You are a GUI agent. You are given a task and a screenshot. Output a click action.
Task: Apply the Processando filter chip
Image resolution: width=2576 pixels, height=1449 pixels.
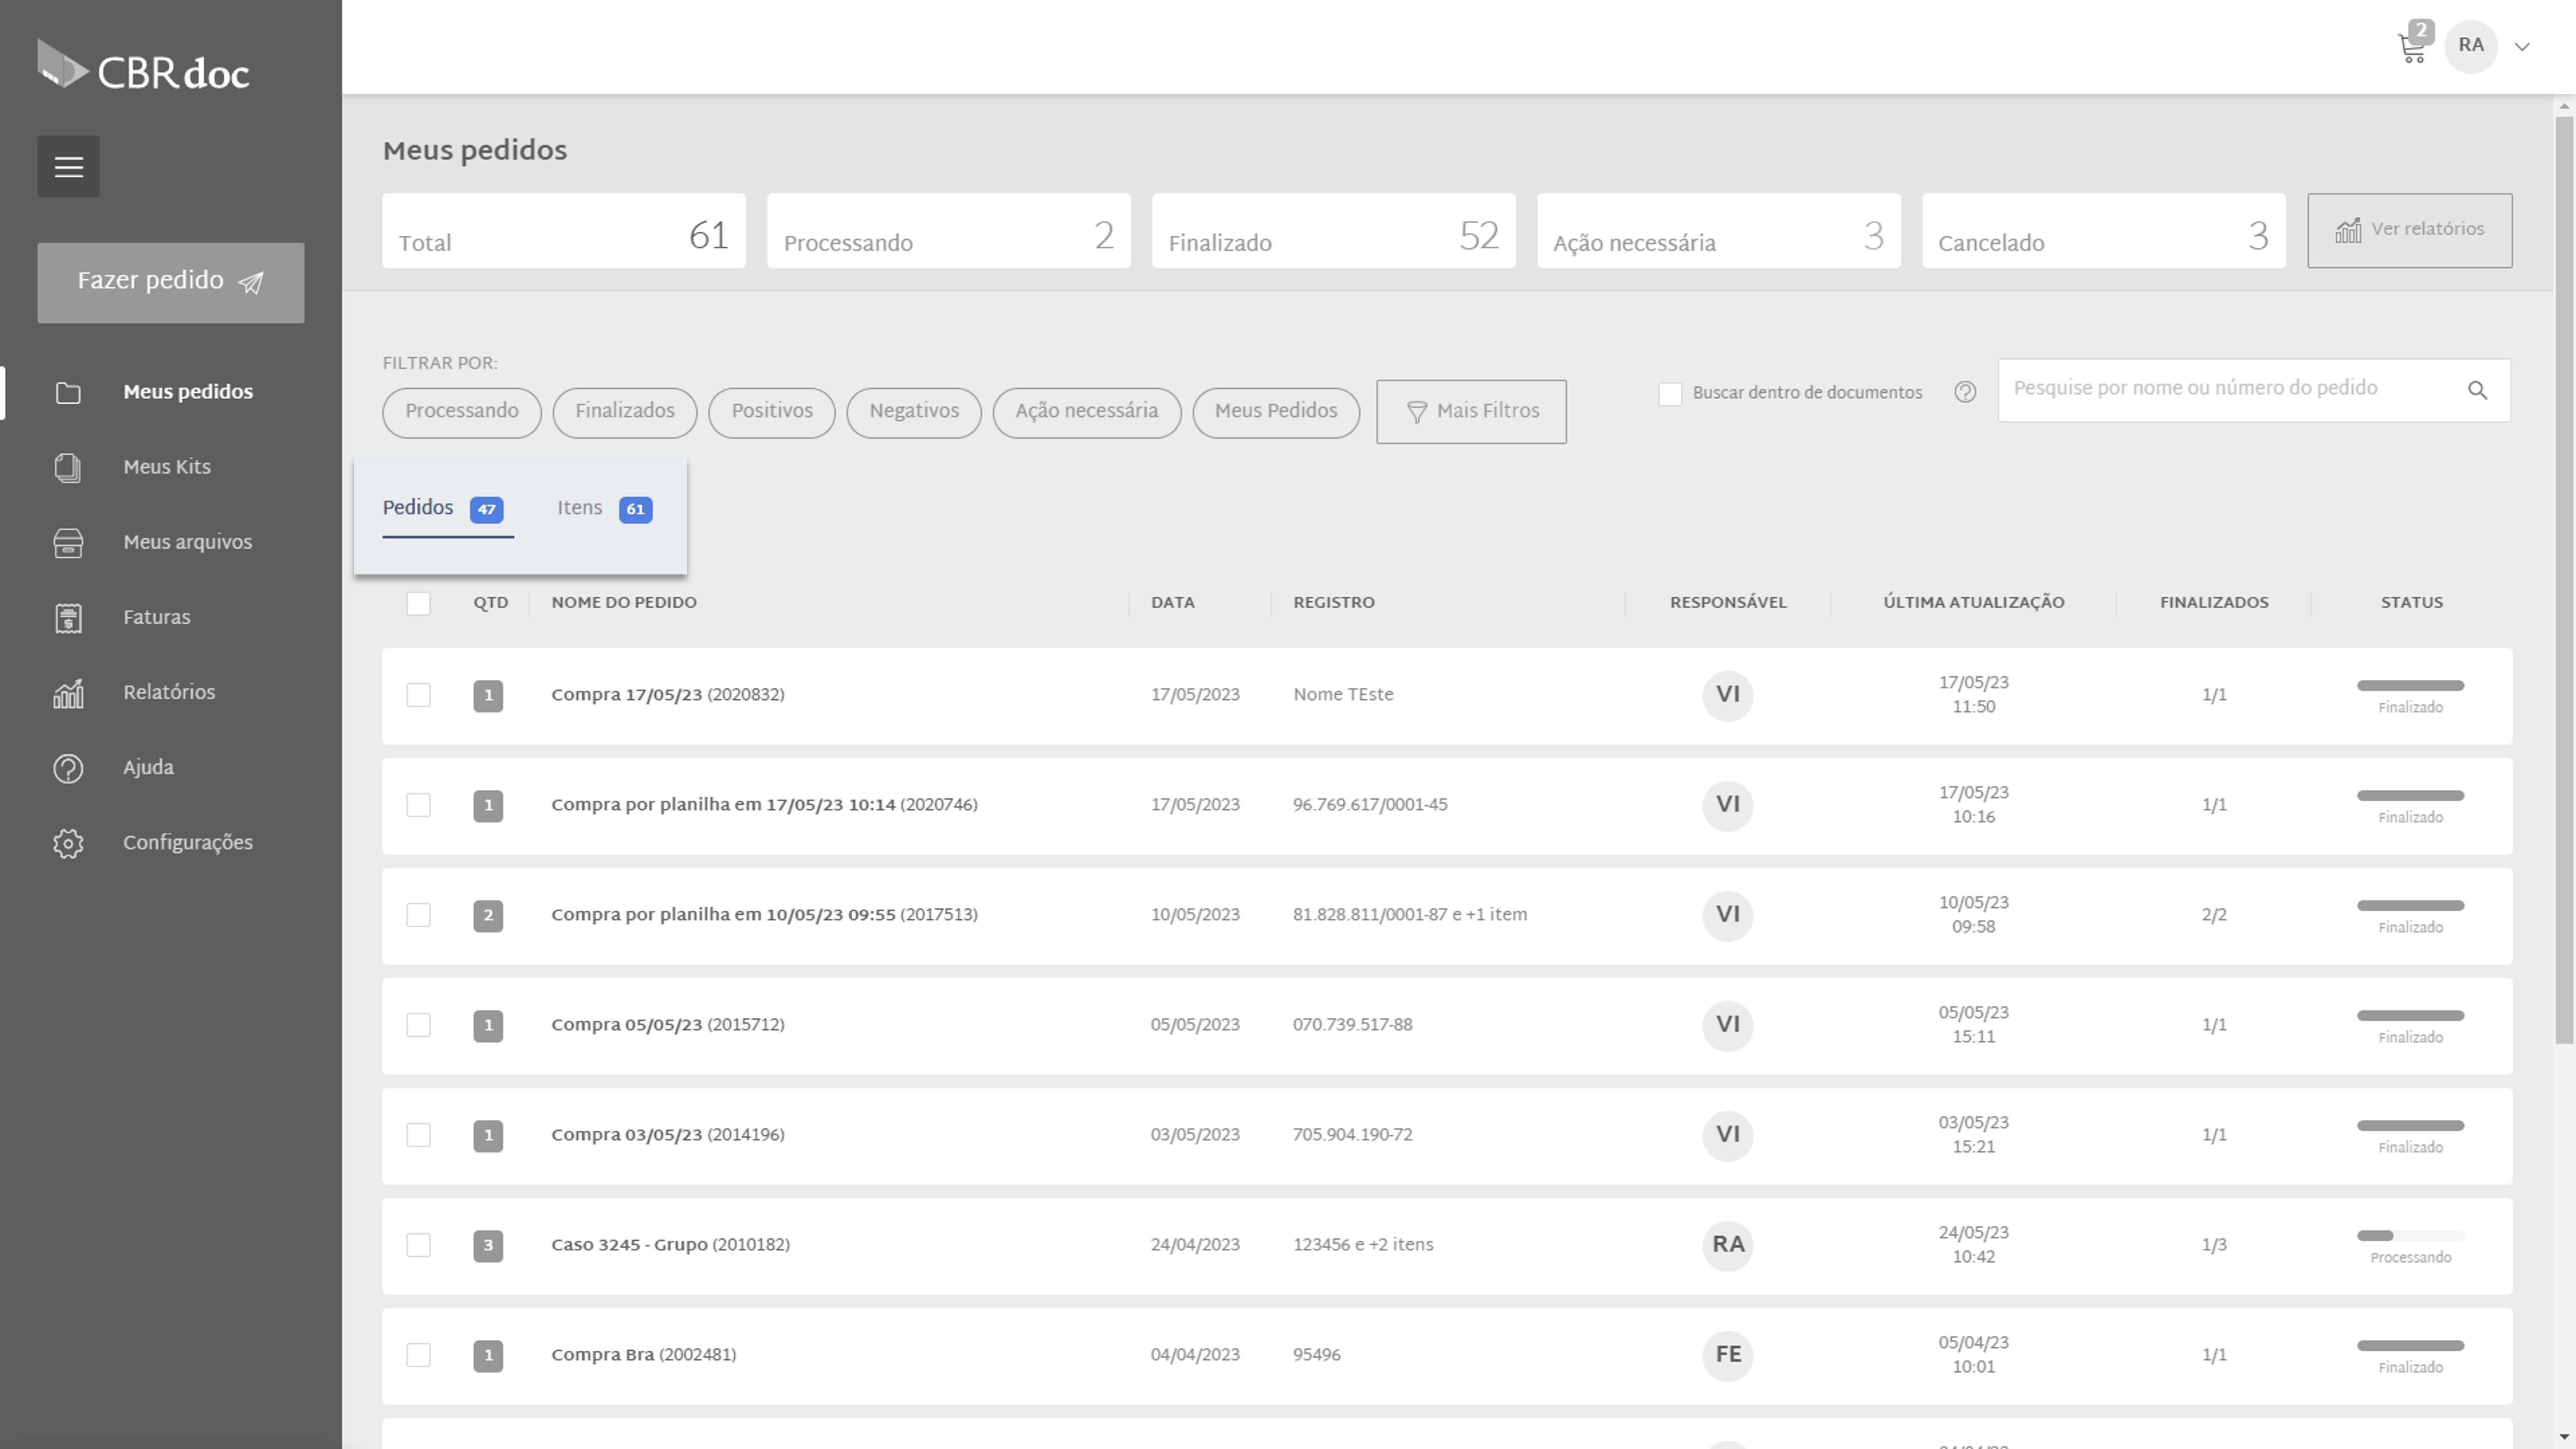(462, 412)
